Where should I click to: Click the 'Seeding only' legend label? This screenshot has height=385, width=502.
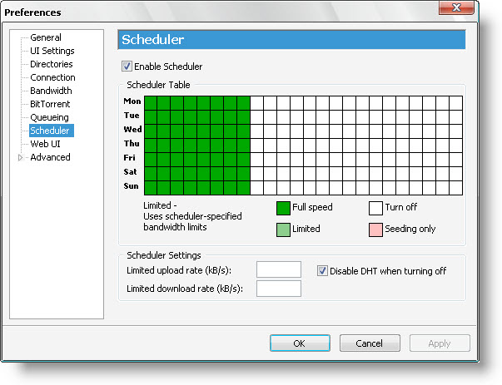410,229
